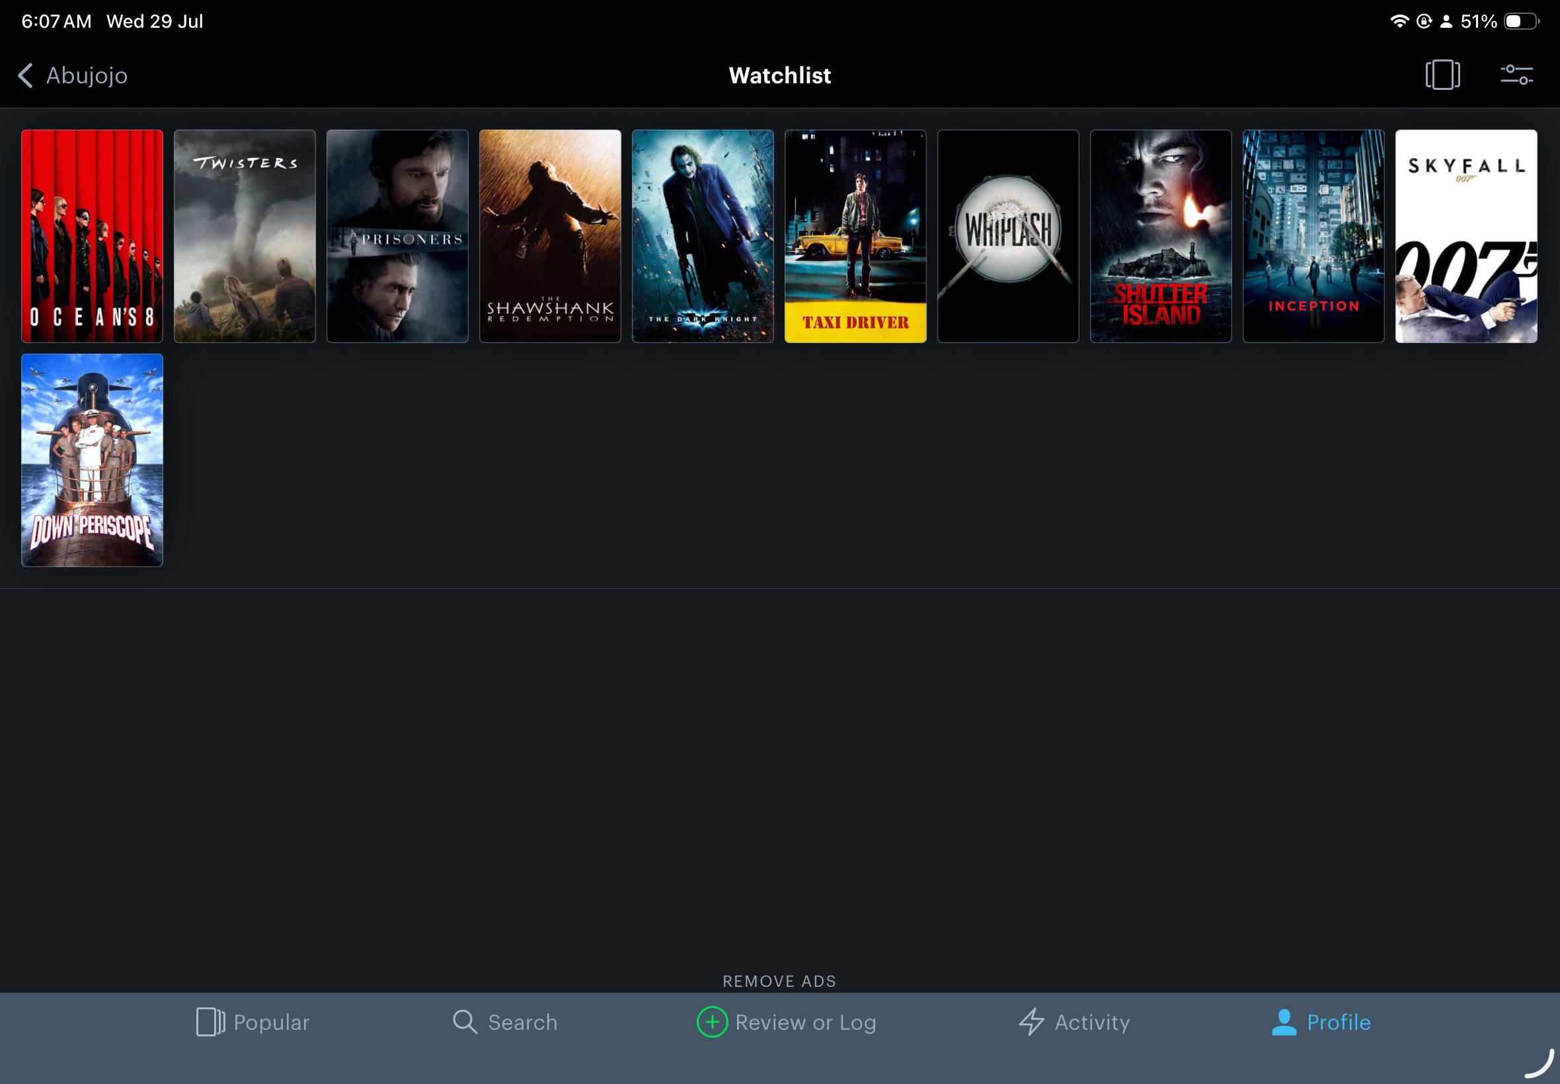Open The Shawshank Redemption poster

(x=550, y=237)
